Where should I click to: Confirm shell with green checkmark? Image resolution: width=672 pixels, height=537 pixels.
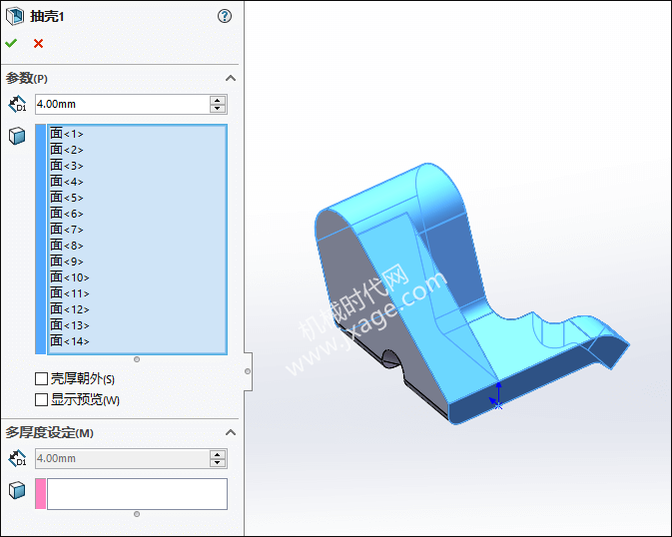11,43
